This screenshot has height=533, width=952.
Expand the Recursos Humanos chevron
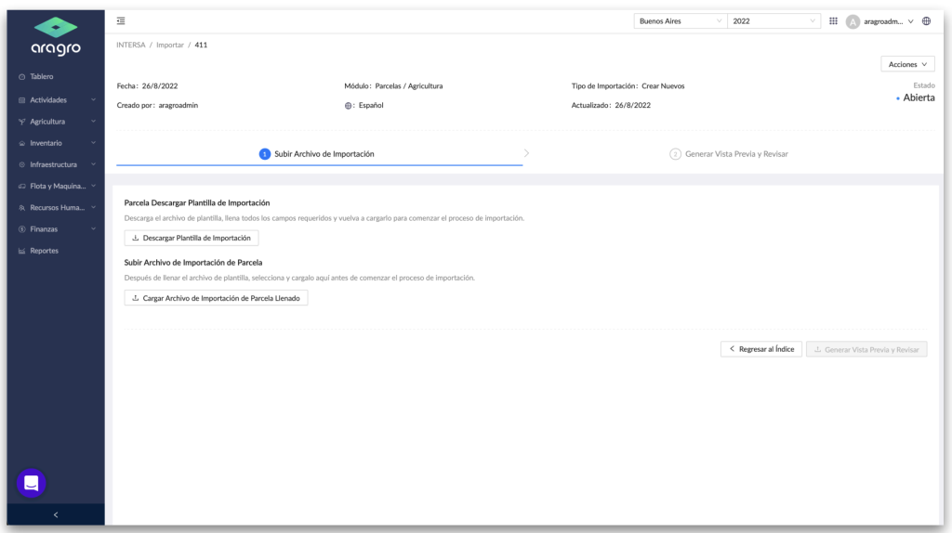point(94,207)
